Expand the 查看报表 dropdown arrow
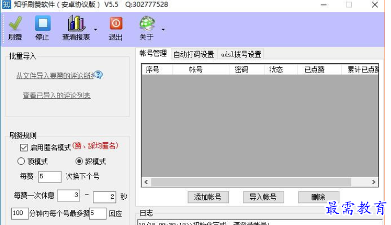 pyautogui.click(x=96, y=30)
